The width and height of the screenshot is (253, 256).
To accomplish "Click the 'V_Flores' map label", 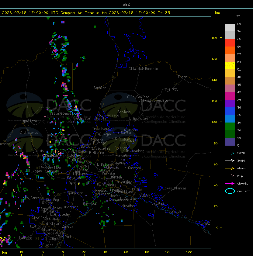I will pyautogui.click(x=46, y=245).
